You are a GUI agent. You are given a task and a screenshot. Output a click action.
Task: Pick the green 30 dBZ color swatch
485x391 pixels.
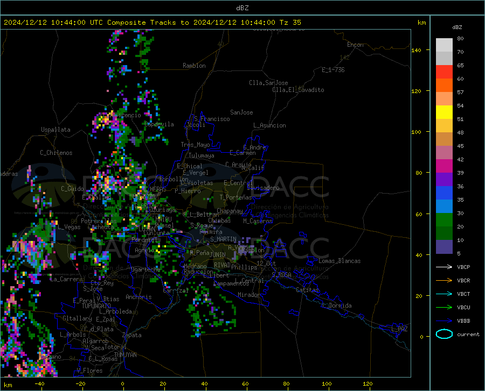(x=444, y=220)
